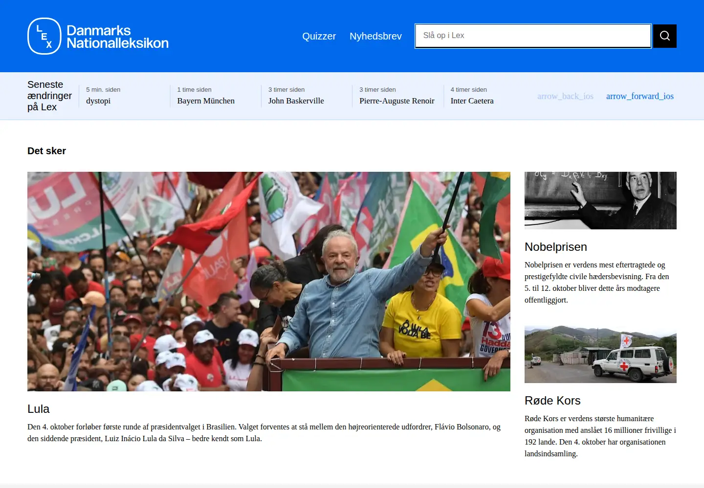Screen dimensions: 704x488
Task: Click the Røde Kors description text
Action: 600,436
